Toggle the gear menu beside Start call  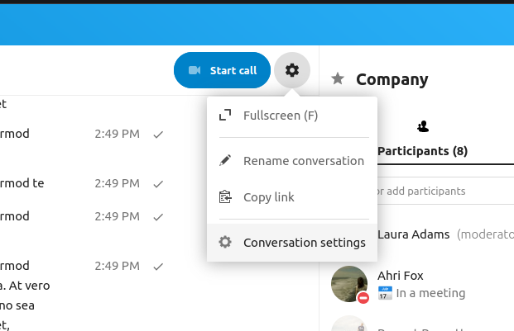tap(291, 70)
